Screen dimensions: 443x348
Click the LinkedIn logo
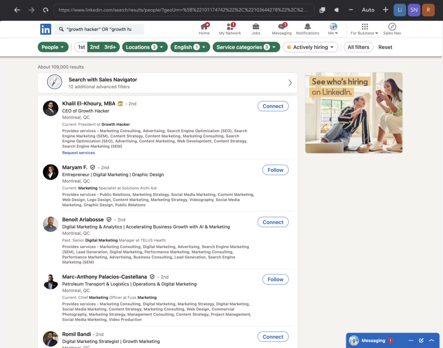point(46,29)
